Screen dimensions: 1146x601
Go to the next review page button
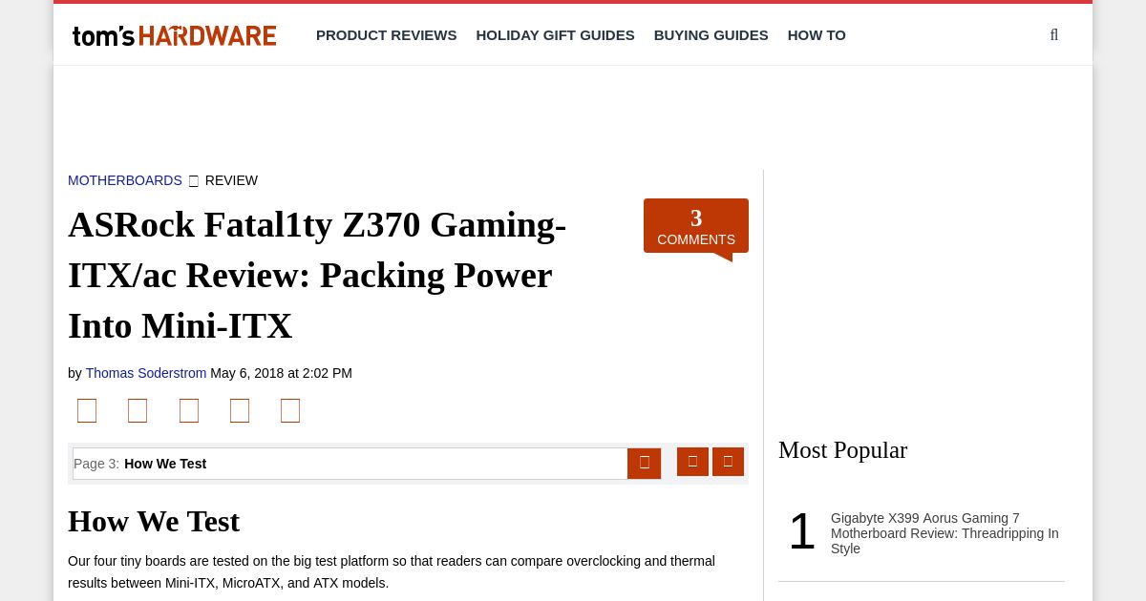[728, 462]
